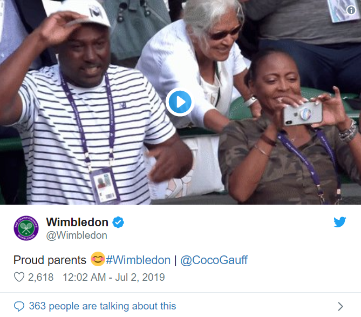The height and width of the screenshot is (317, 361).
Task: Open tweet timestamp 12:02 AM - Jul 2, 2019
Action: pyautogui.click(x=114, y=277)
